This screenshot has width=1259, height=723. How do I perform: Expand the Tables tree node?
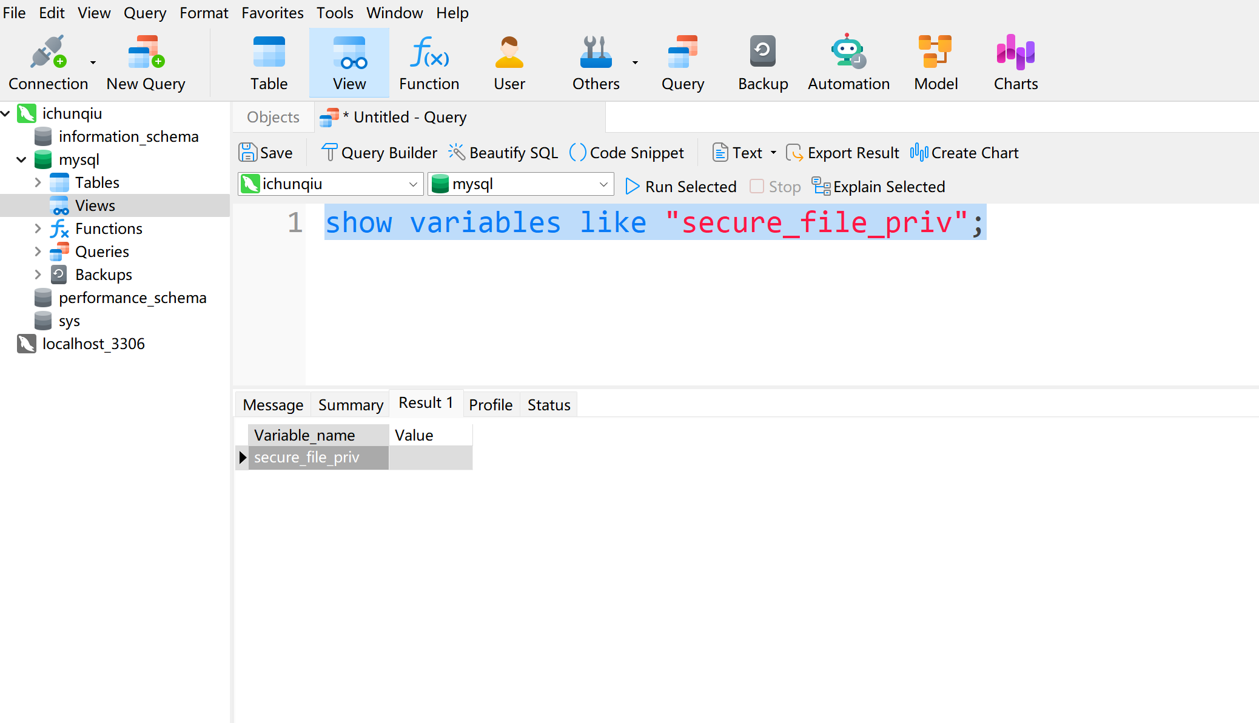[x=38, y=182]
